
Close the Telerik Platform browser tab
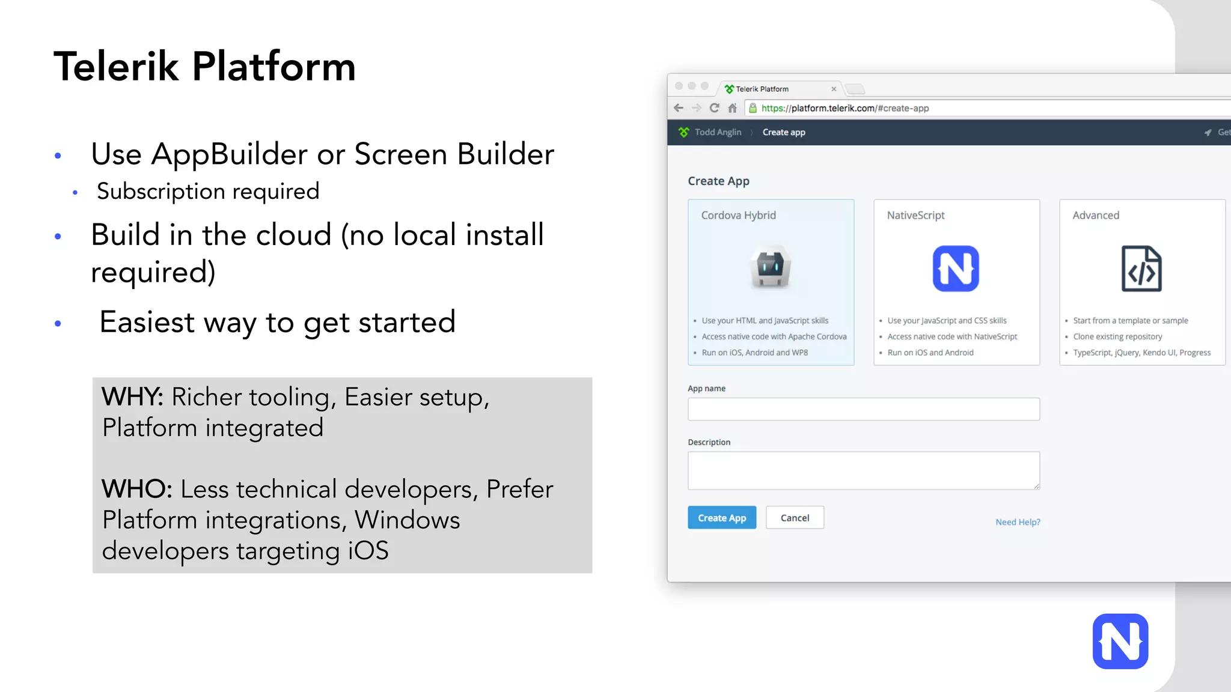[834, 89]
